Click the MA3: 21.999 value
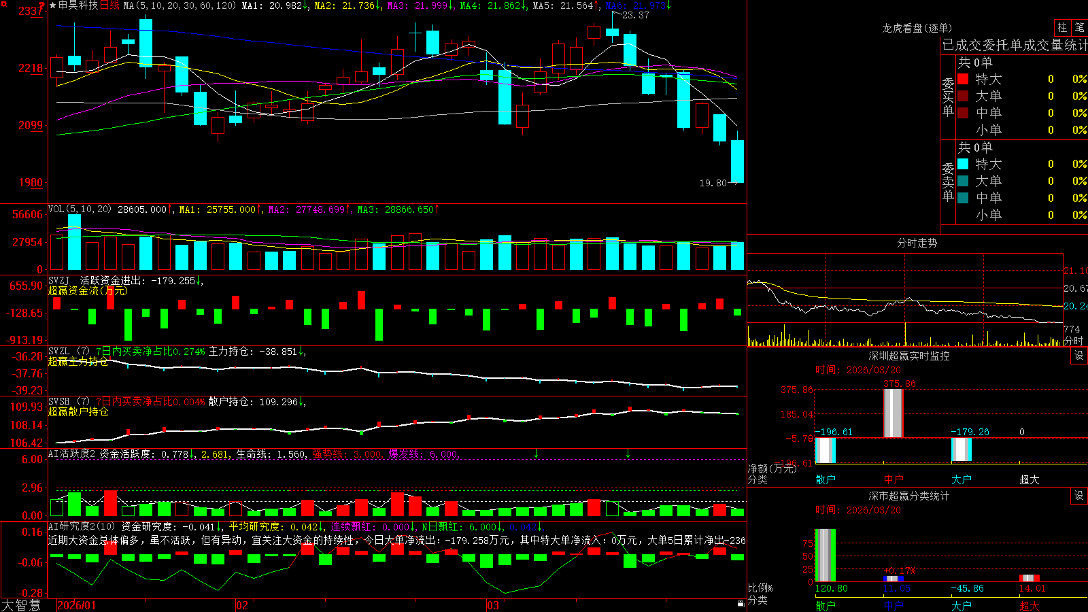 click(x=420, y=5)
